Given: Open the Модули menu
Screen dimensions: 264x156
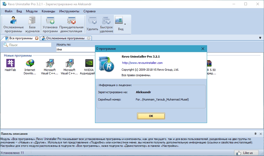Looking at the screenshot, I should click(32, 11).
